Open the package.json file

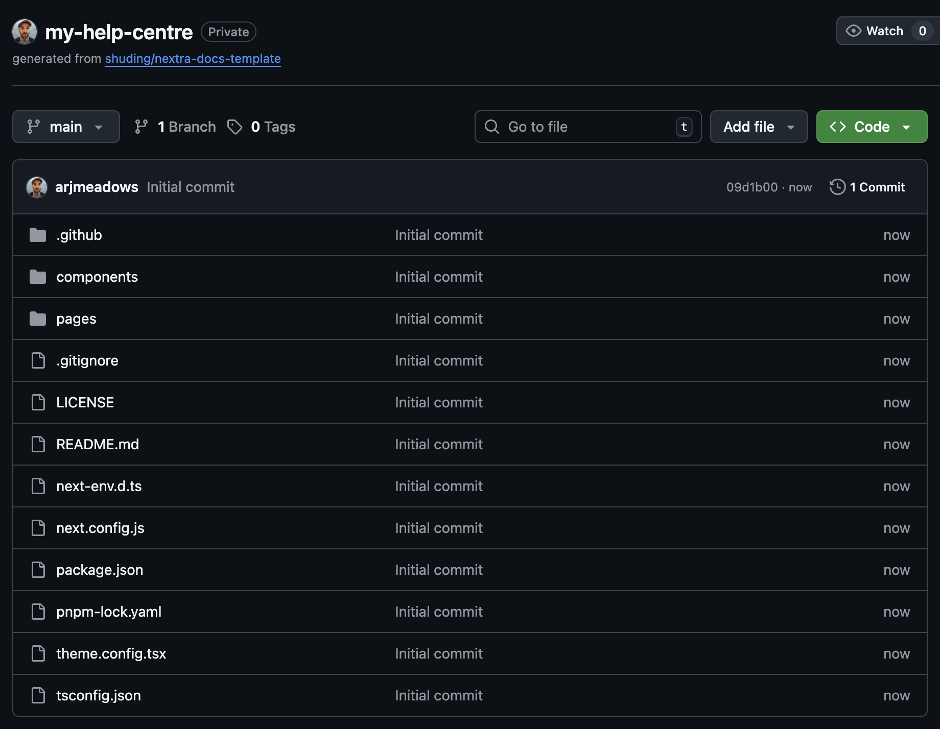coord(100,570)
